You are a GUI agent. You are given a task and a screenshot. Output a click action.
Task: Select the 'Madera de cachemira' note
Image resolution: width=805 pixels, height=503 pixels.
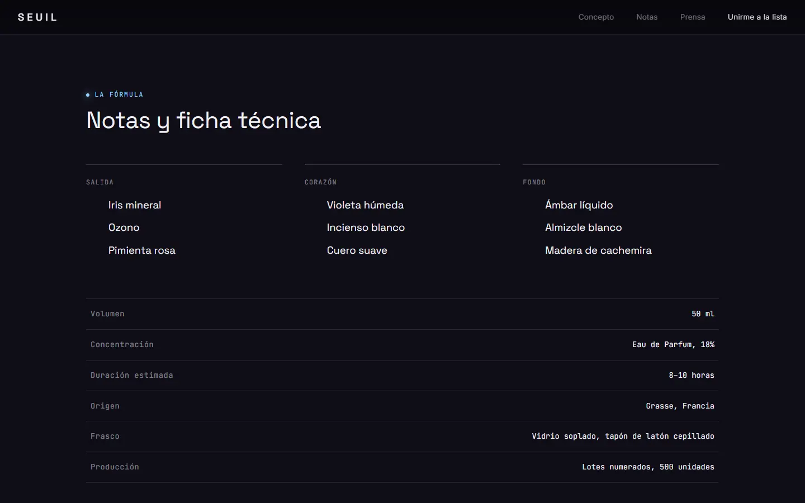click(598, 250)
